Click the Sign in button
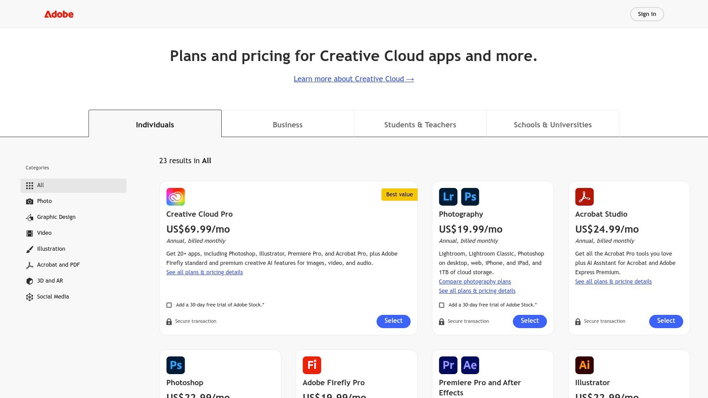Screen dimensions: 708x398 point(647,14)
